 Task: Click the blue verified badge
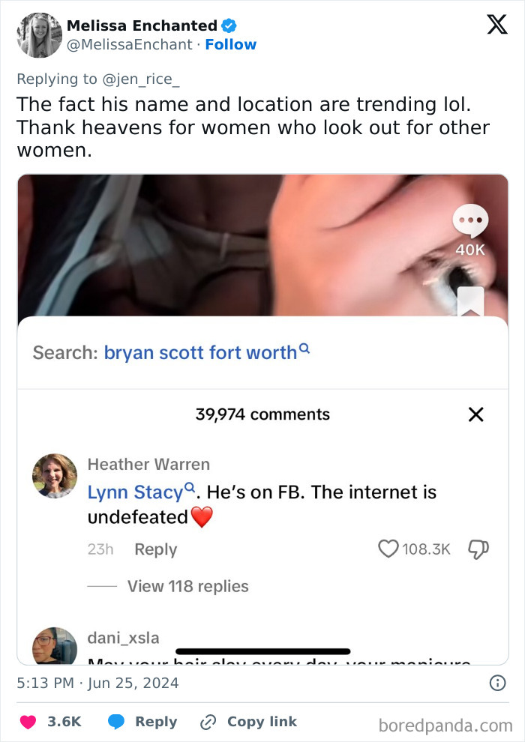229,26
